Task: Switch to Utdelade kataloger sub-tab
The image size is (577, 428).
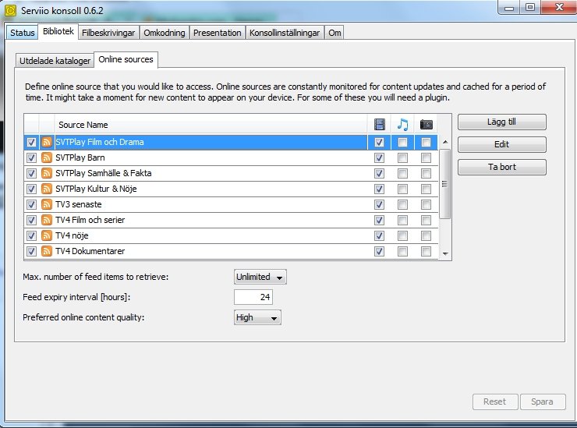Action: (55, 60)
